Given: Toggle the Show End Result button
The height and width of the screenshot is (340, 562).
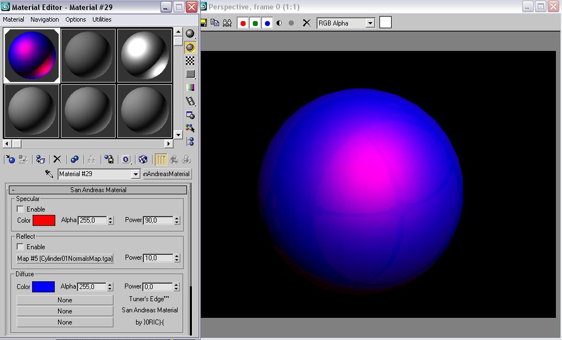Looking at the screenshot, I should pos(161,159).
